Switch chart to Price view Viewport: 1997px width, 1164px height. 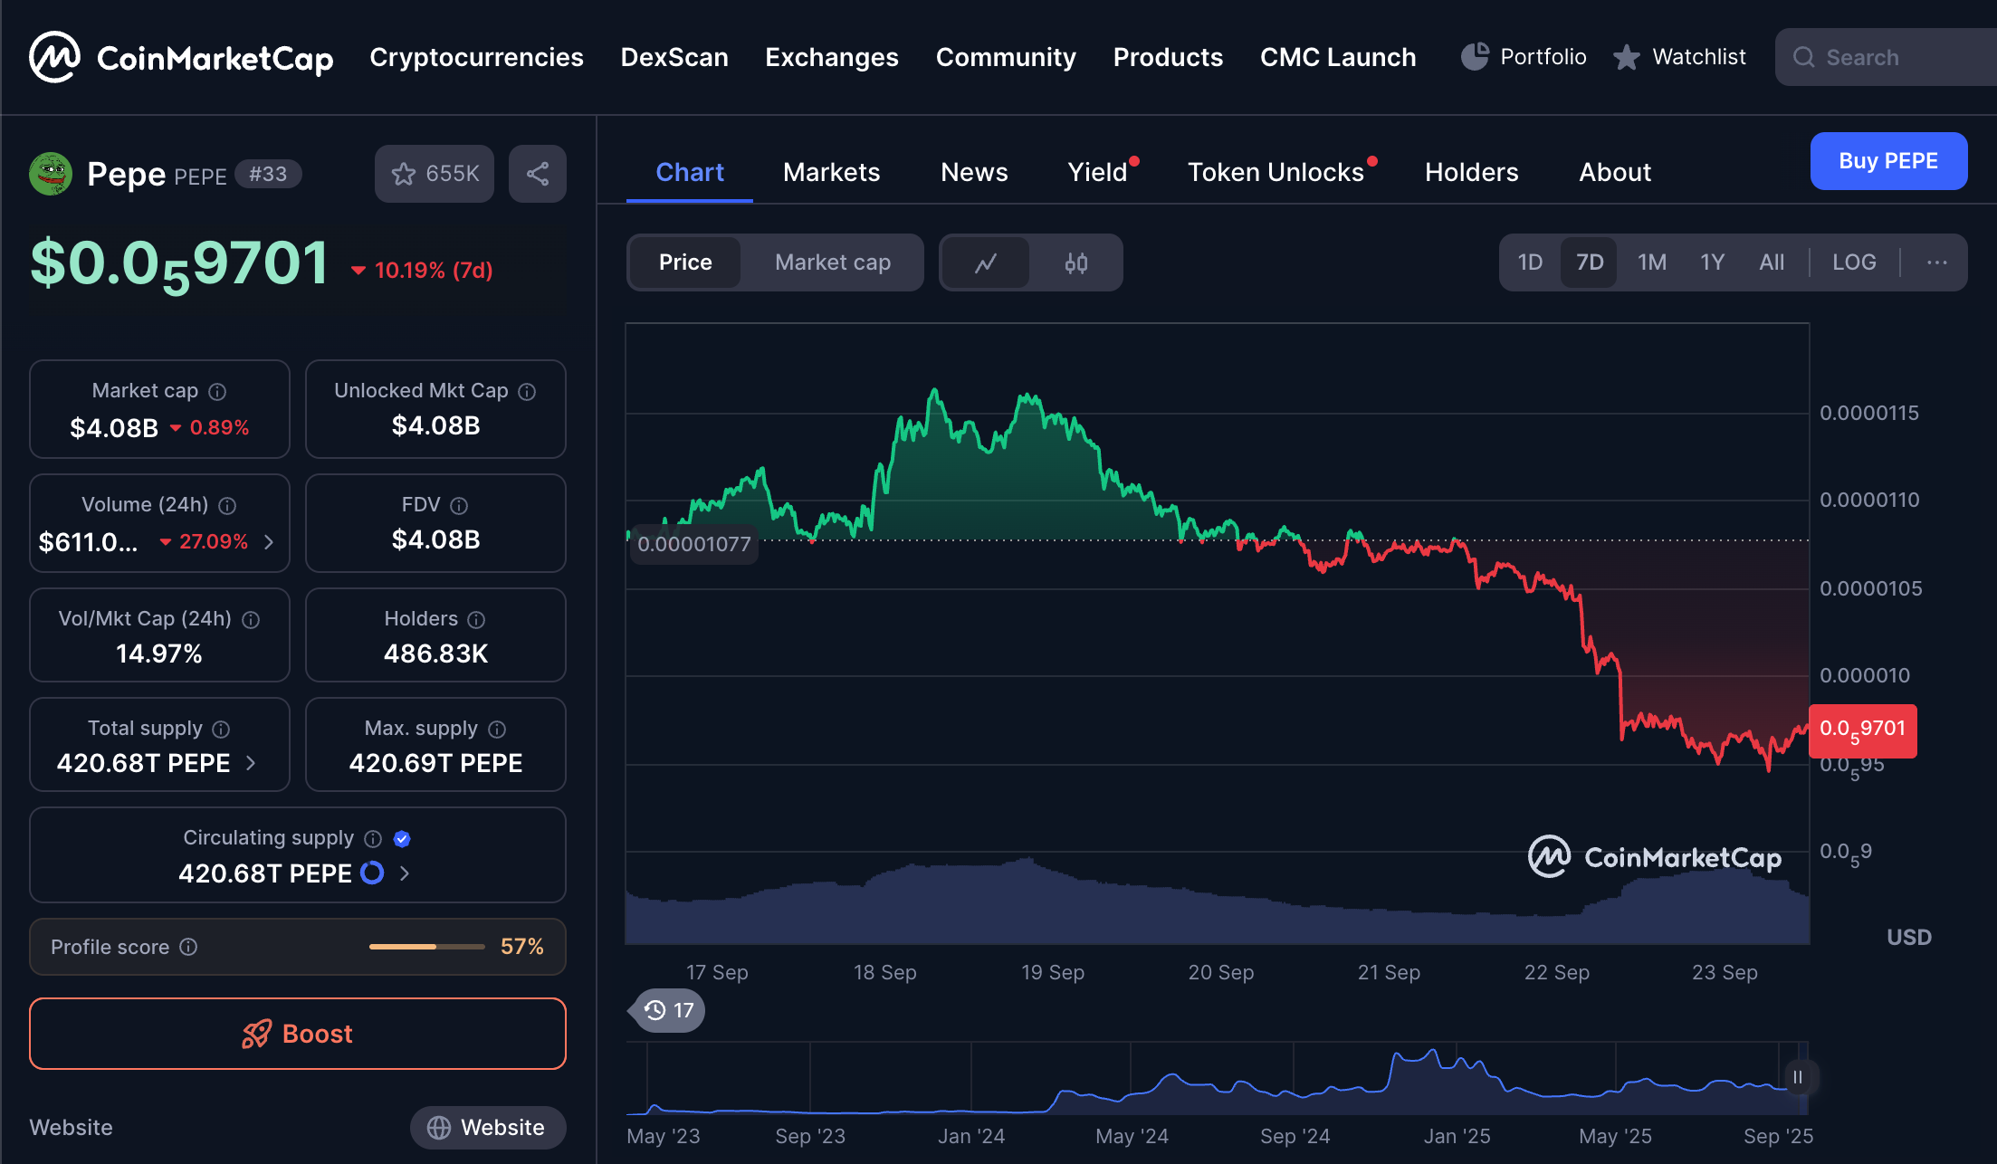click(685, 262)
